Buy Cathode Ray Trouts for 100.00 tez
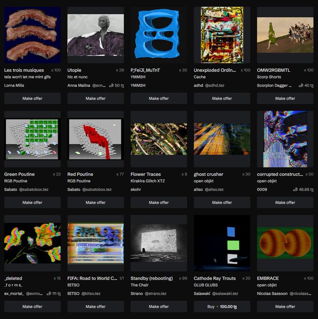Viewport: 318px width, 319px height. pyautogui.click(x=222, y=307)
